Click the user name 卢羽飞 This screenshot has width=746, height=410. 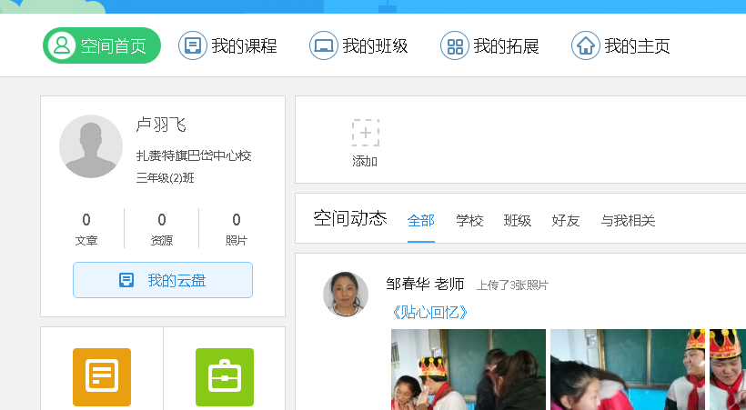click(x=161, y=125)
